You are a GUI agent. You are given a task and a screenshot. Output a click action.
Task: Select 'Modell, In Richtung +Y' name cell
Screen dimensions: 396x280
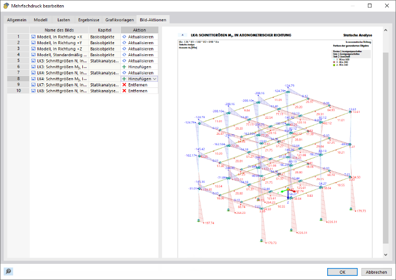point(59,43)
